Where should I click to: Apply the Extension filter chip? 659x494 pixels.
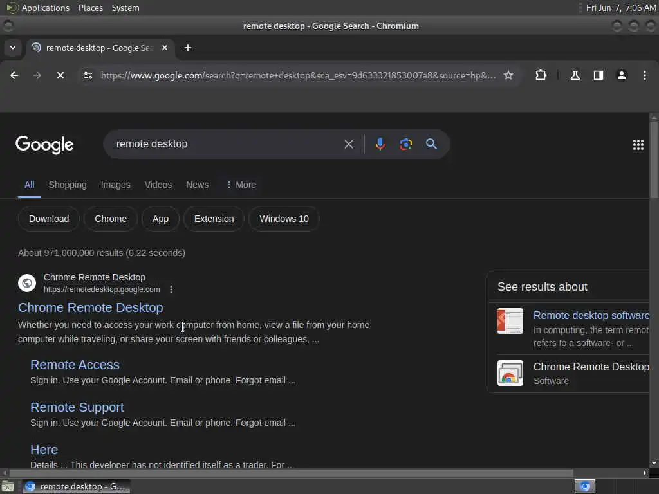pos(214,219)
